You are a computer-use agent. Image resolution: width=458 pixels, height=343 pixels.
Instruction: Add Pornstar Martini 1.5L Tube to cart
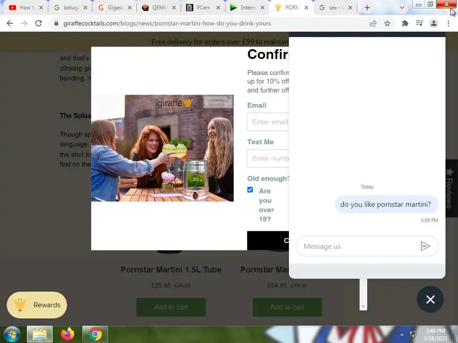click(171, 307)
